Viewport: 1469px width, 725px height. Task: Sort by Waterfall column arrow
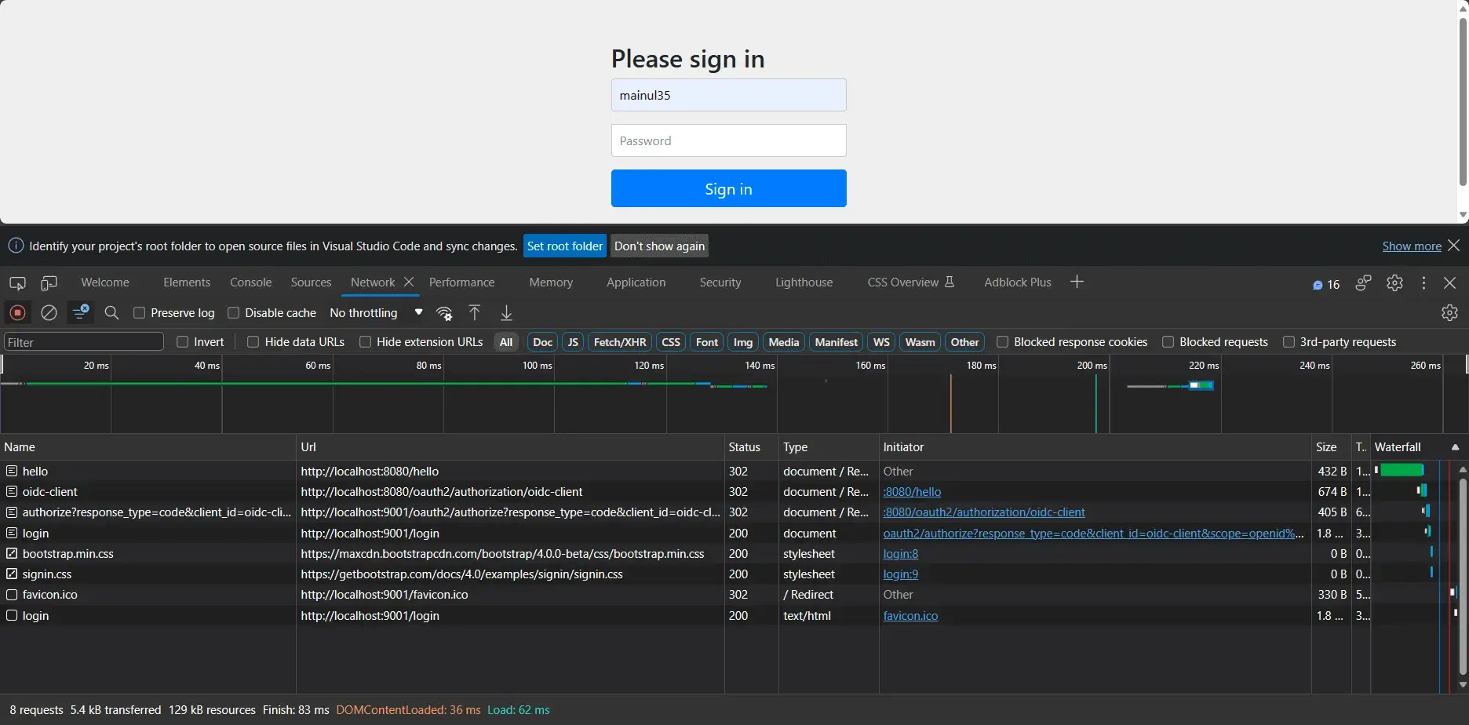[x=1455, y=447]
